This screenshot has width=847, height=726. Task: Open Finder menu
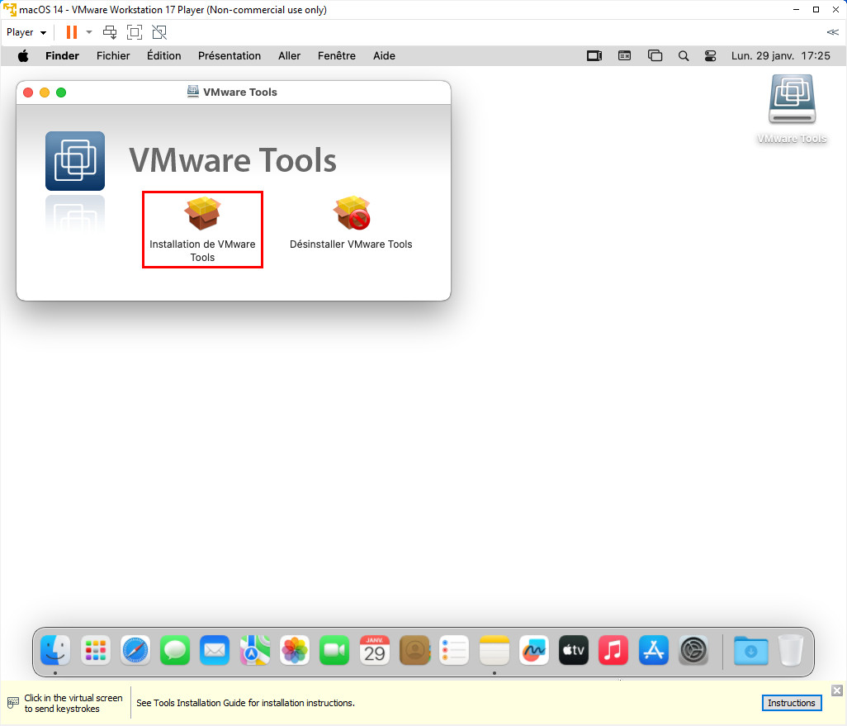point(62,55)
